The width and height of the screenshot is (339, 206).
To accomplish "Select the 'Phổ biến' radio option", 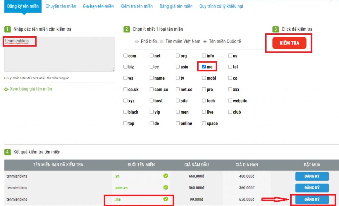I will click(137, 42).
